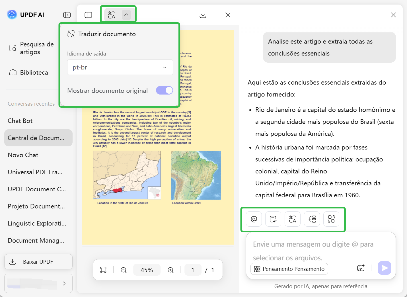Click the mind map icon
The height and width of the screenshot is (297, 407).
tap(312, 219)
